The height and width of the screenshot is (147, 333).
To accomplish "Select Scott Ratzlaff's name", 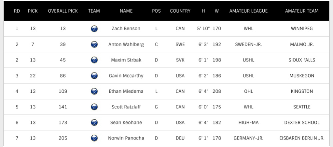I will [126, 107].
